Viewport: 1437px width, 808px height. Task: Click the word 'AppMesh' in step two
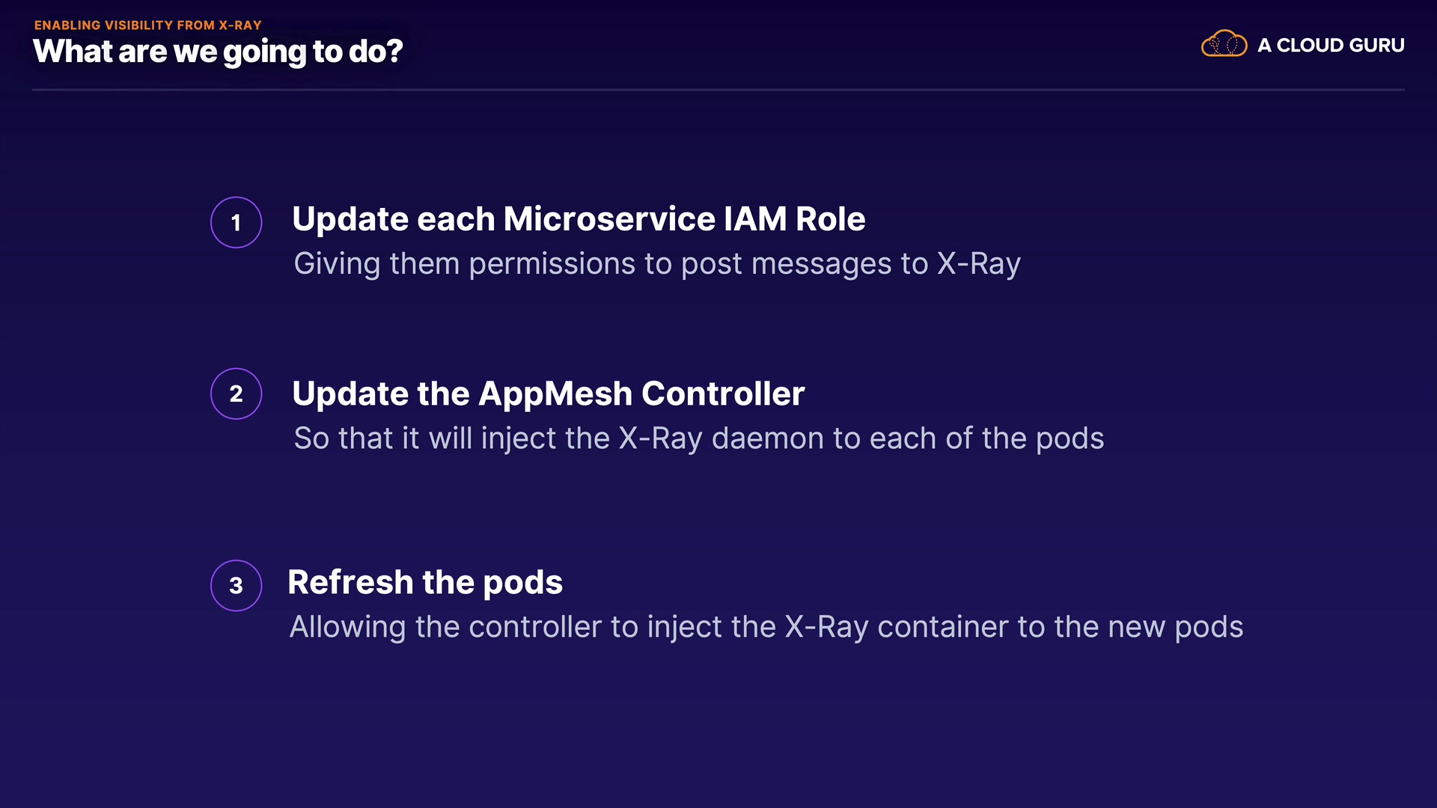555,394
